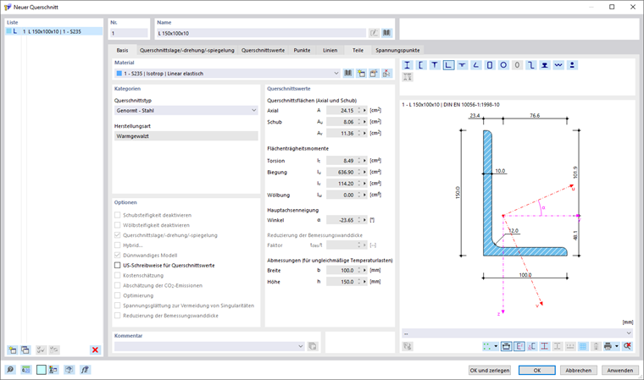
Task: Select the L-angle section profile icon
Action: 448,65
